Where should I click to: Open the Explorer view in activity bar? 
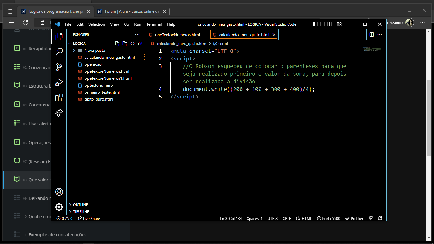point(59,37)
